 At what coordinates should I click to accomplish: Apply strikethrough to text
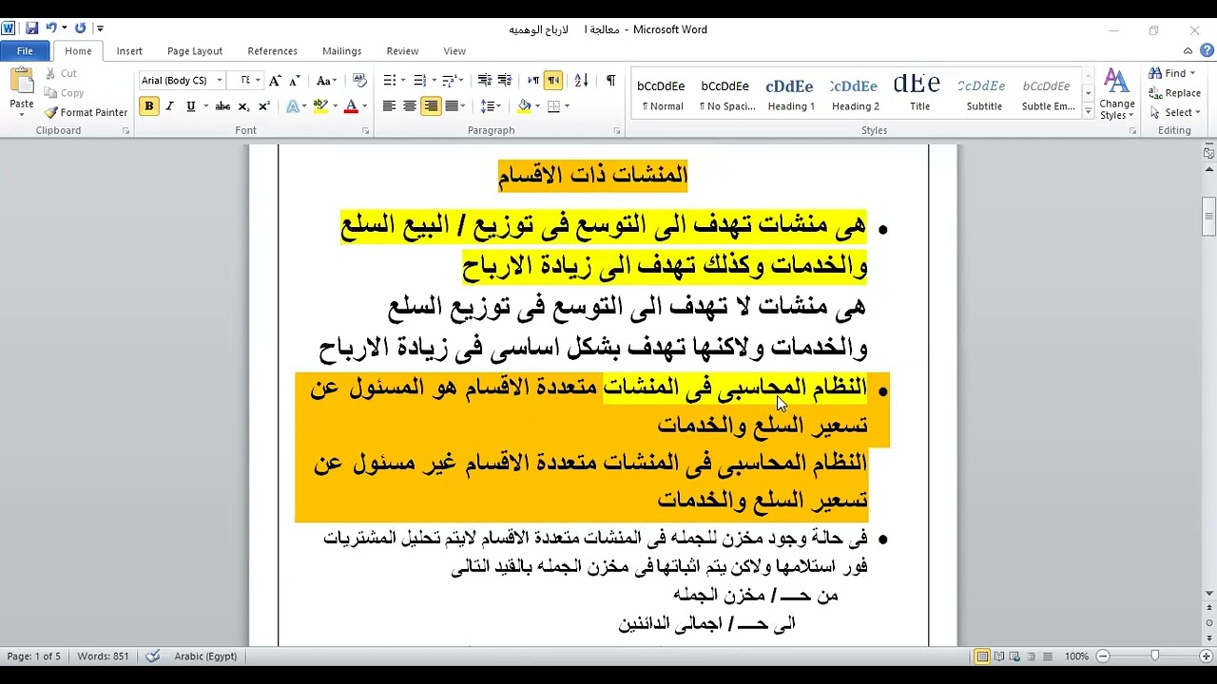click(x=222, y=106)
